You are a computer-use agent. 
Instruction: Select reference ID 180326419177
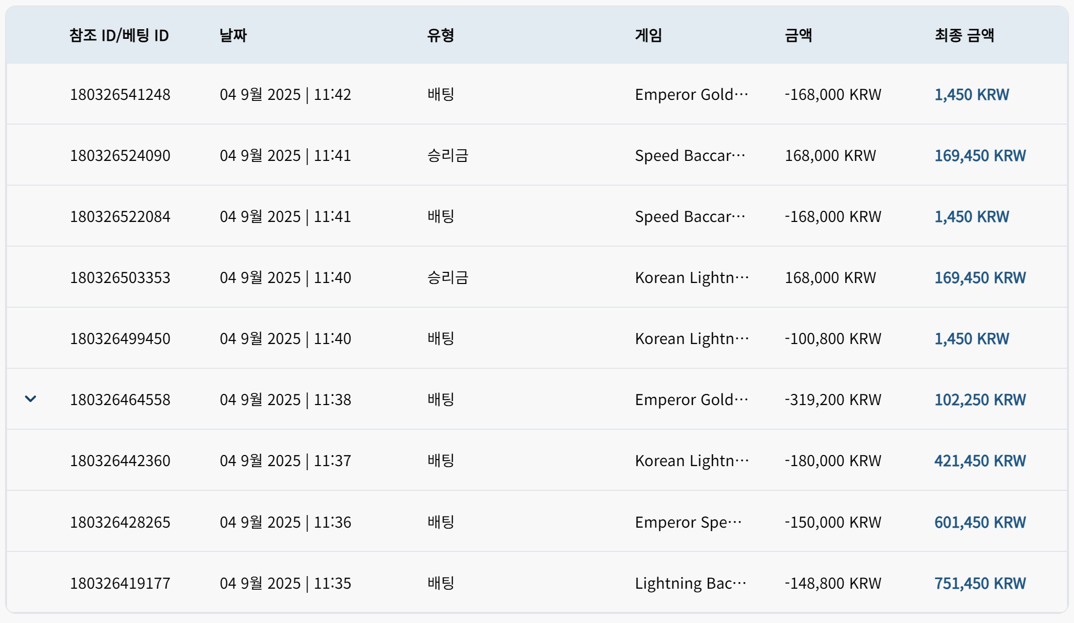[120, 583]
